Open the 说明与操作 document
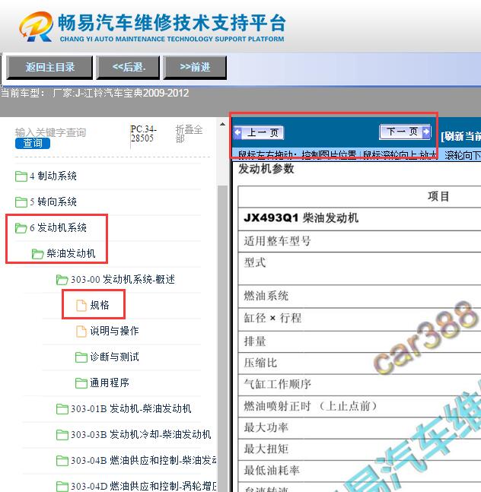The image size is (481, 492). (x=114, y=331)
